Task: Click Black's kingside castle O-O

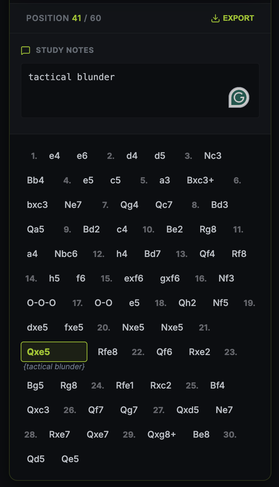Action: 103,303
